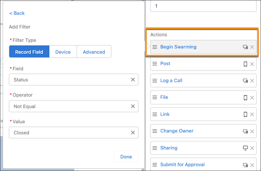261x171 pixels.
Task: Clear the Not Equal operator selection
Action: [x=133, y=106]
